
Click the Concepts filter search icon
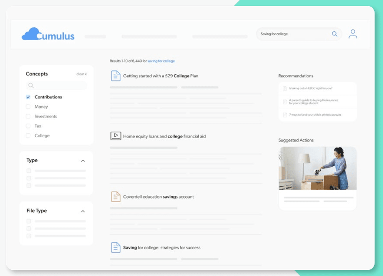[x=31, y=85]
